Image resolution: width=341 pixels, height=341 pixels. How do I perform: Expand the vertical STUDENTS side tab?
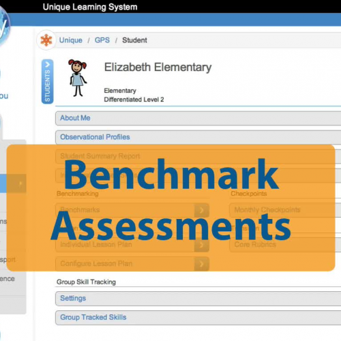click(48, 81)
